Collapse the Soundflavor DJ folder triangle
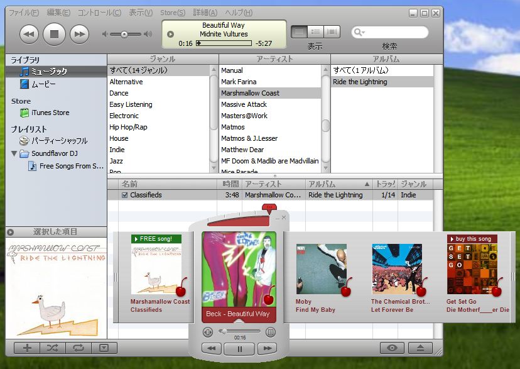This screenshot has height=369, width=520. click(x=14, y=153)
